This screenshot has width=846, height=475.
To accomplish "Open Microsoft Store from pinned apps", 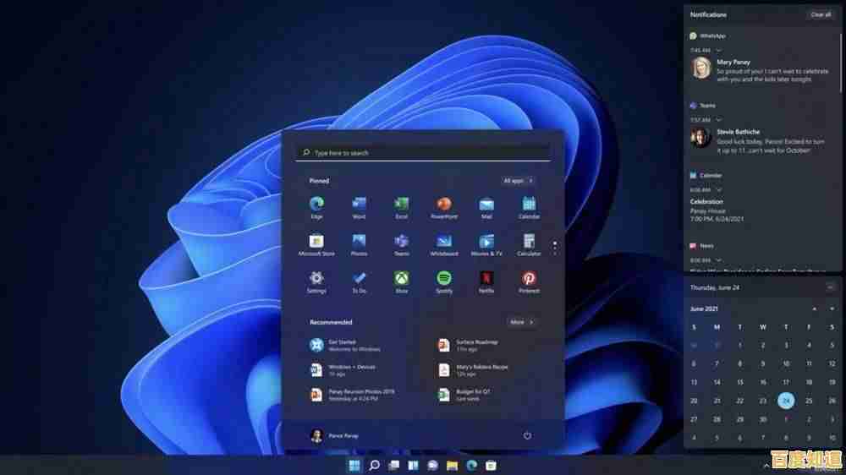I will click(x=316, y=242).
